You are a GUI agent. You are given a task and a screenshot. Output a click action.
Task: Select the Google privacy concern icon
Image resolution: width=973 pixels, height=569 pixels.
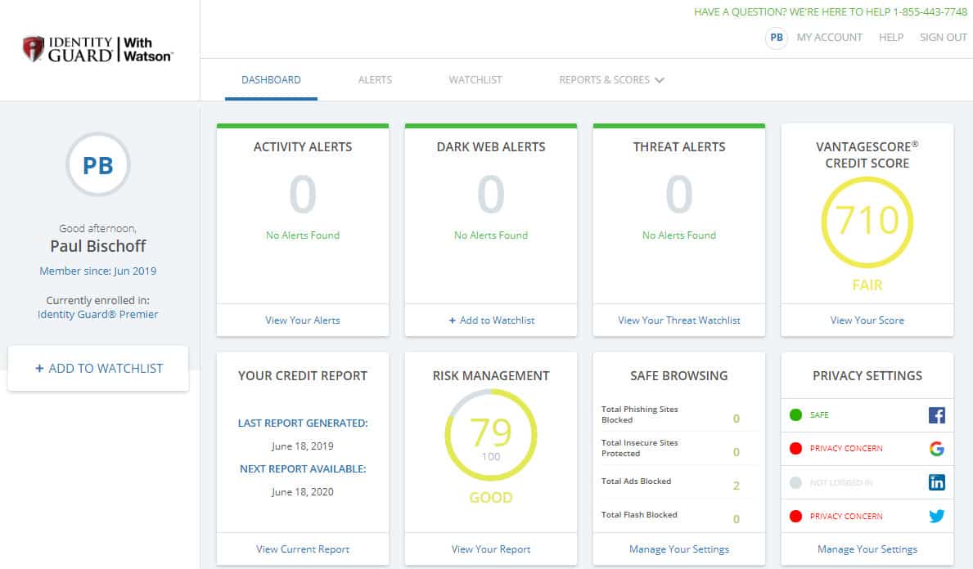(936, 448)
